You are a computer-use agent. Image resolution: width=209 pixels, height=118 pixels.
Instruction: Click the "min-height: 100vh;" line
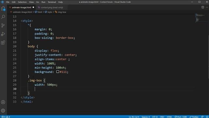[50, 68]
